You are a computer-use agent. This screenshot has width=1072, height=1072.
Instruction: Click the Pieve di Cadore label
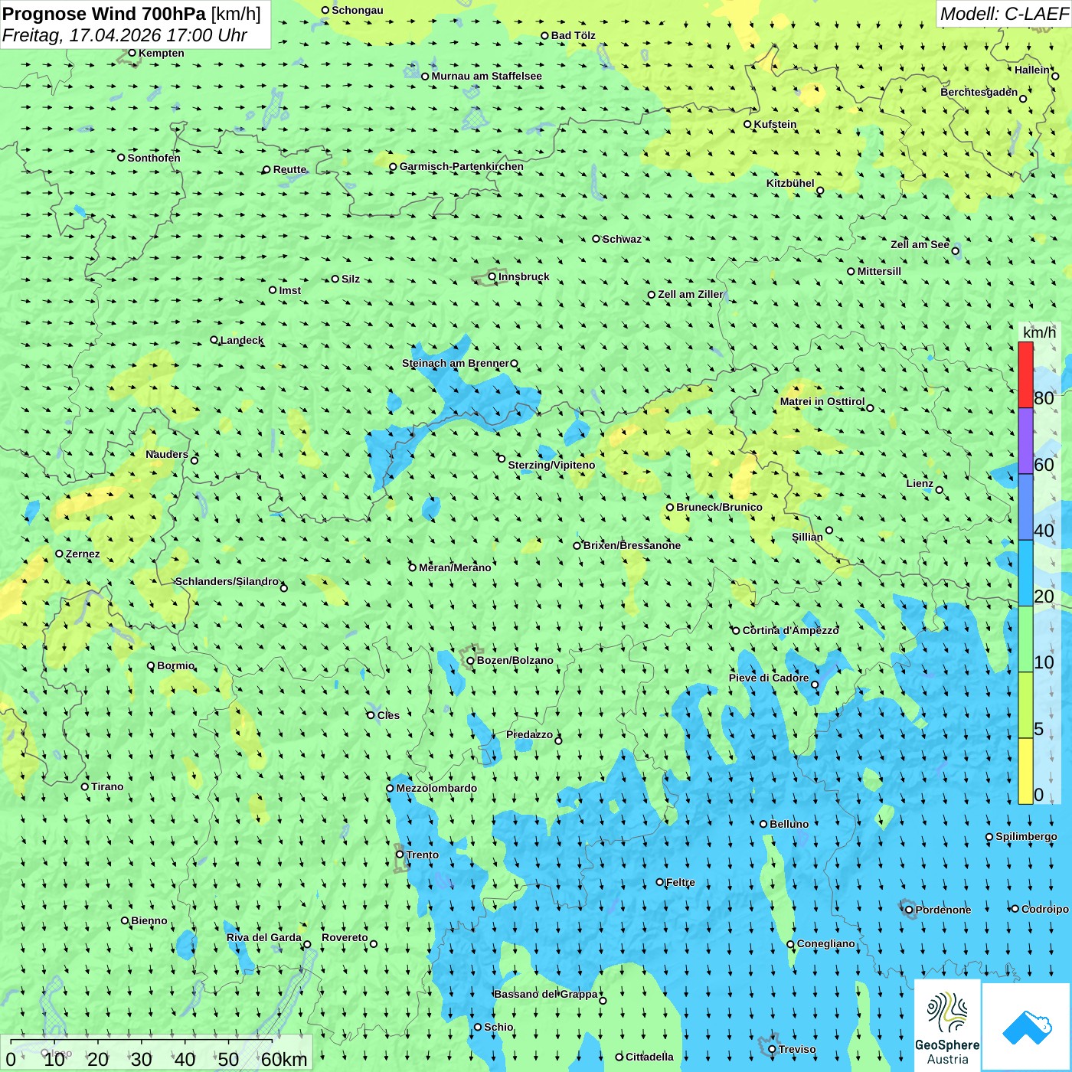769,678
